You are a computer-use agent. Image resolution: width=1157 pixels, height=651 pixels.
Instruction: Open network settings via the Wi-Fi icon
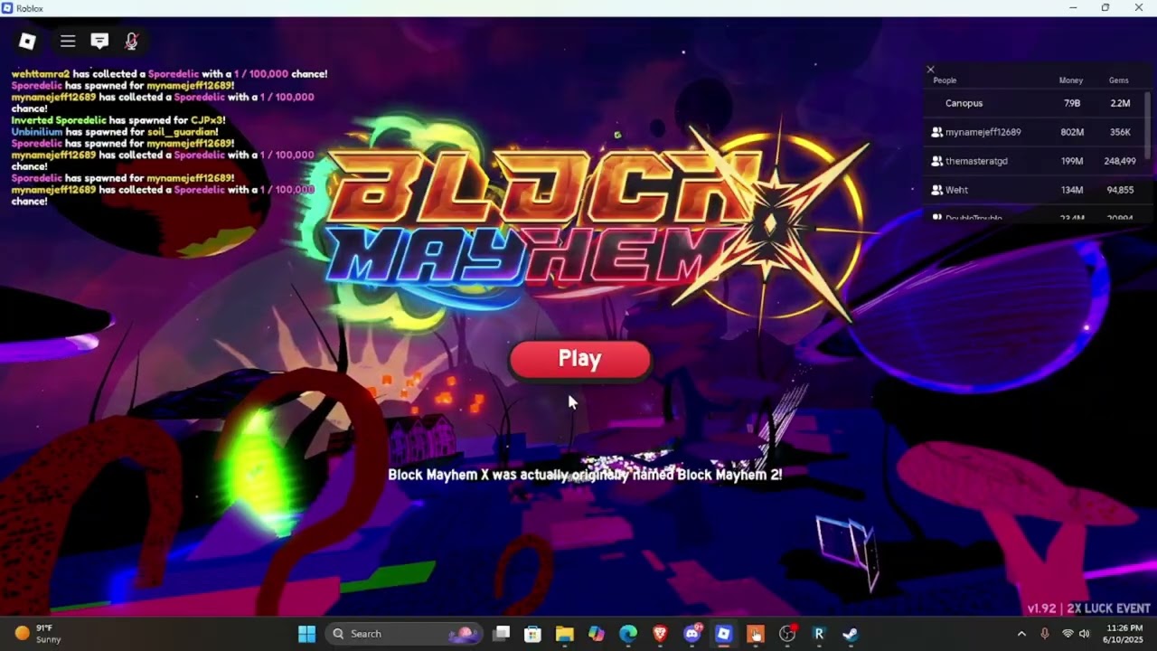click(1068, 634)
